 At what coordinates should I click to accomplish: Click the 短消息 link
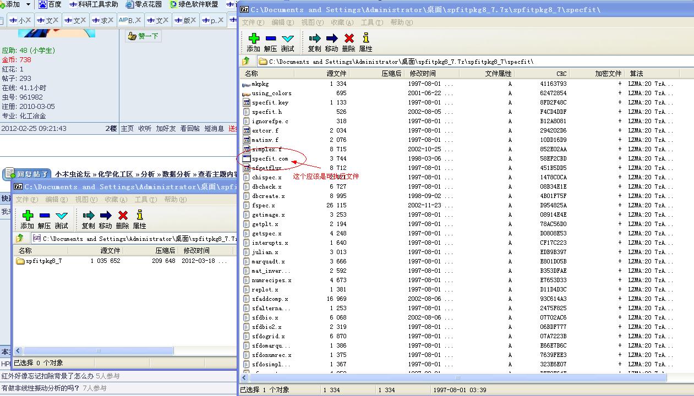[214, 128]
